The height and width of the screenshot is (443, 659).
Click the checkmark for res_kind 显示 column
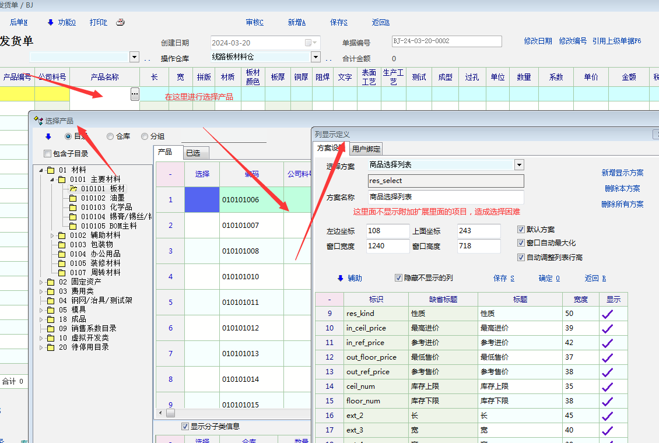607,314
